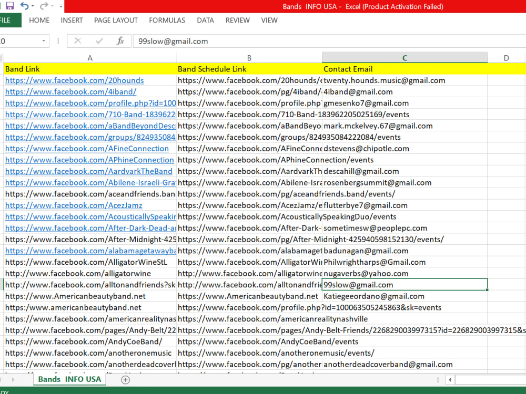Confirm entry with the checkmark icon
This screenshot has height=394, width=526.
tap(99, 41)
